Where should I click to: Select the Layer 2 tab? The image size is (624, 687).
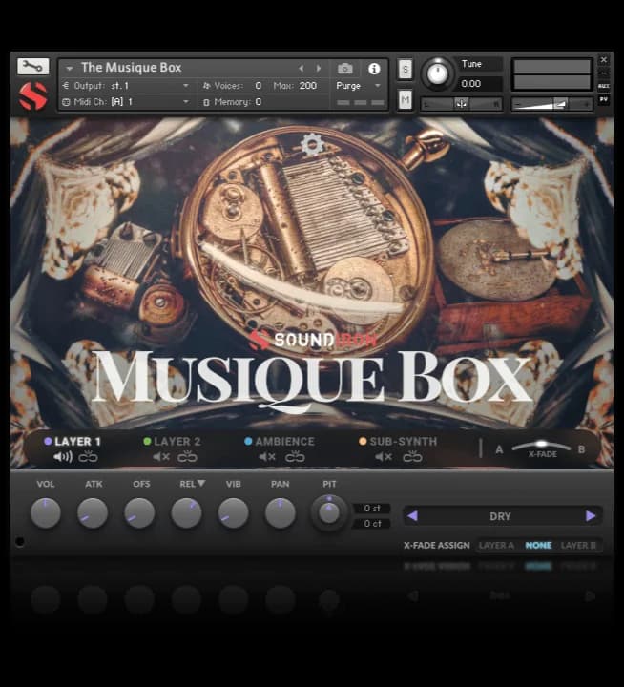(x=172, y=441)
